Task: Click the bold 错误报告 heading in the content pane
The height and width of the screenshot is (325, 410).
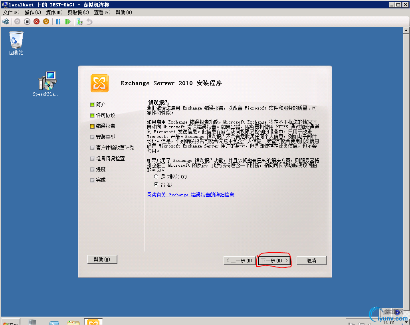Action: coord(158,102)
